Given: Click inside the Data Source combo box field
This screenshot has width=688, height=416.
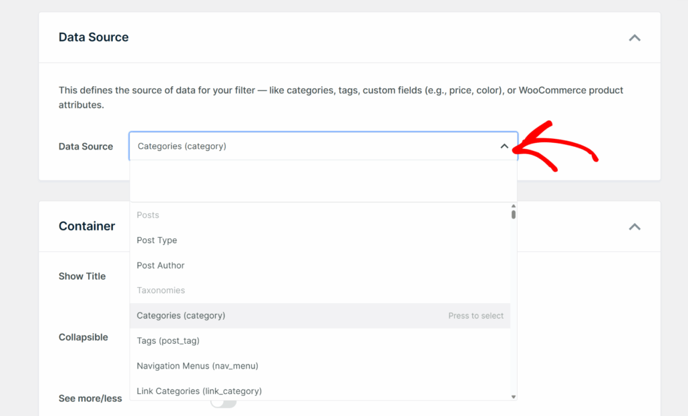Looking at the screenshot, I should (x=301, y=146).
